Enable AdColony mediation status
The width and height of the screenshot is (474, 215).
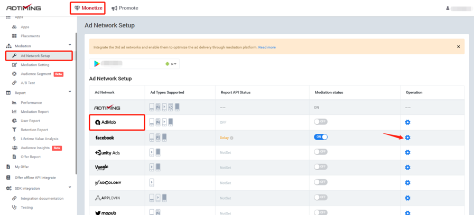click(320, 182)
